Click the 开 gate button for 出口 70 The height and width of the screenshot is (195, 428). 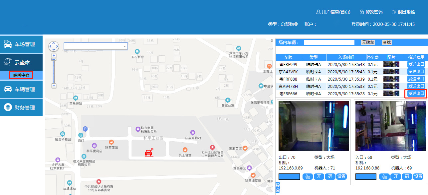pos(319,176)
